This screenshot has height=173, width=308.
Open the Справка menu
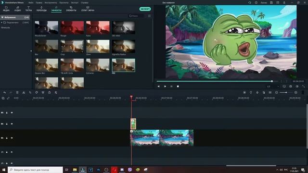[85, 3]
